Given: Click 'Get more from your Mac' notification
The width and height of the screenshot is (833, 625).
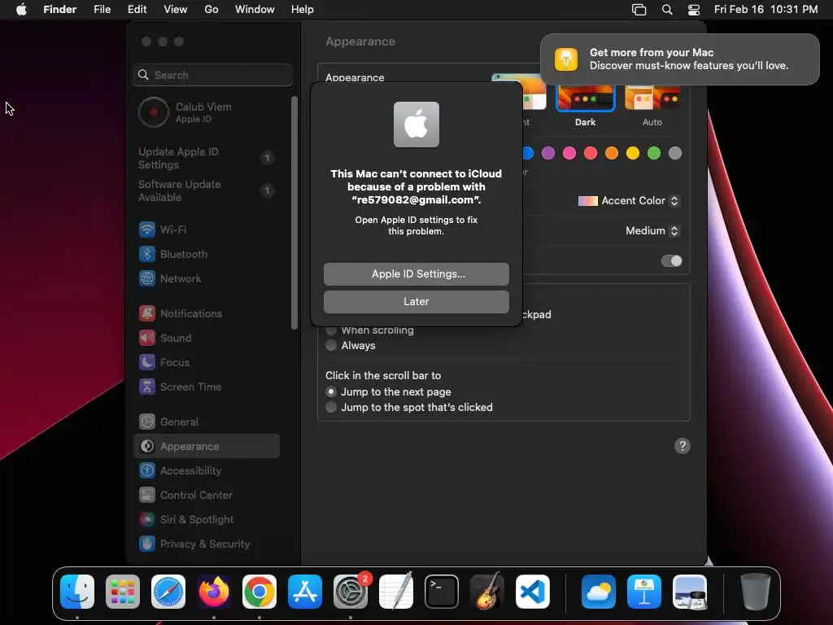Looking at the screenshot, I should point(680,59).
